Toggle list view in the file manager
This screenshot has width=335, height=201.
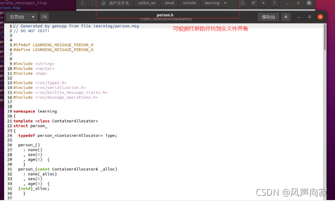click(x=254, y=3)
